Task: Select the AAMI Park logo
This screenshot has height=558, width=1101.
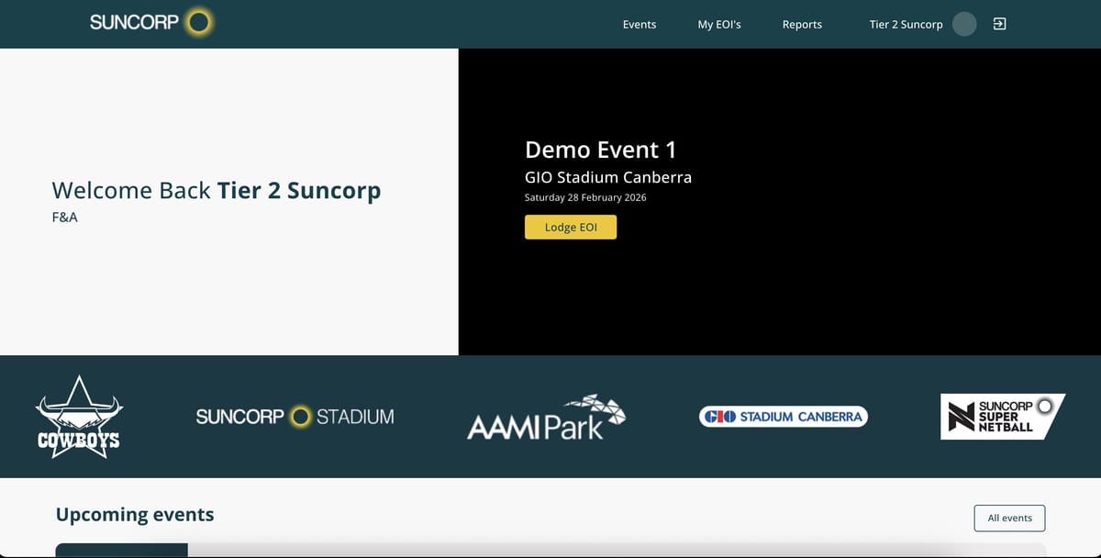Action: (547, 417)
